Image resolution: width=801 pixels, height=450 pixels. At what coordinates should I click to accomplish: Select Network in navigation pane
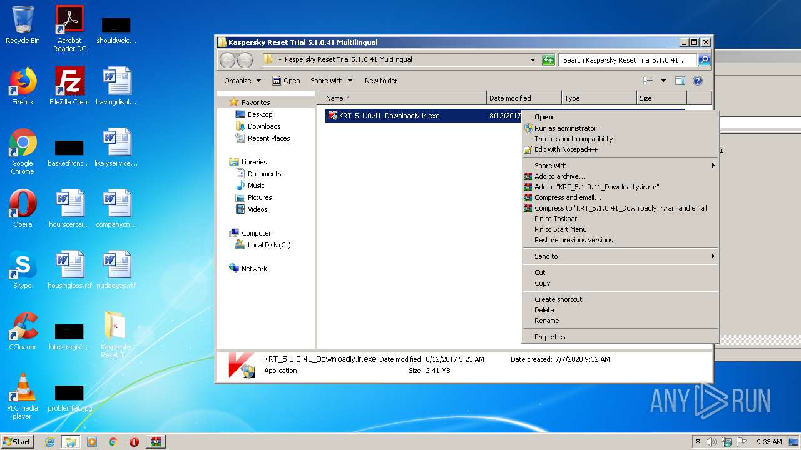point(248,269)
